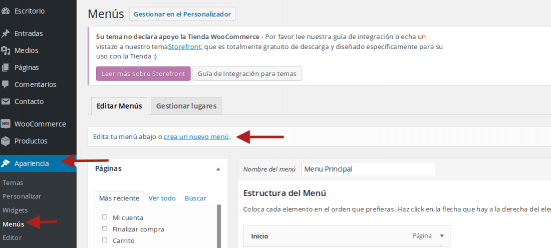551x248 pixels.
Task: Check the Finalizar compra checkbox
Action: coord(104,228)
